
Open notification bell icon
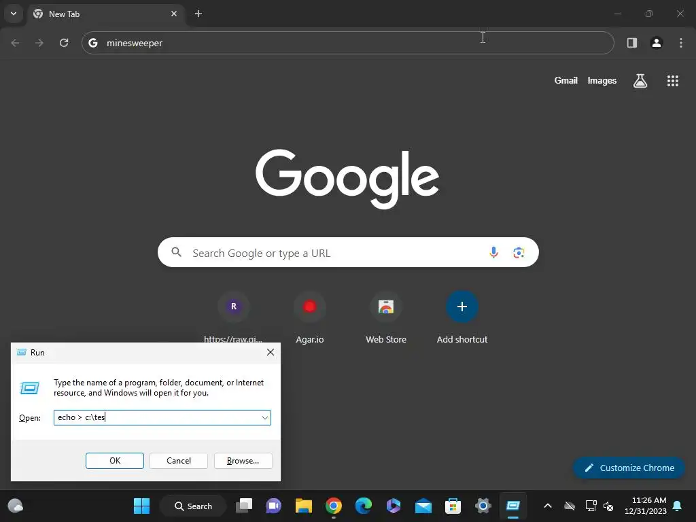[678, 506]
